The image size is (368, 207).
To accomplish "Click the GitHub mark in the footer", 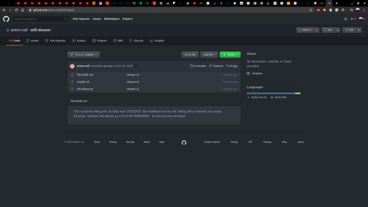I will (x=184, y=142).
